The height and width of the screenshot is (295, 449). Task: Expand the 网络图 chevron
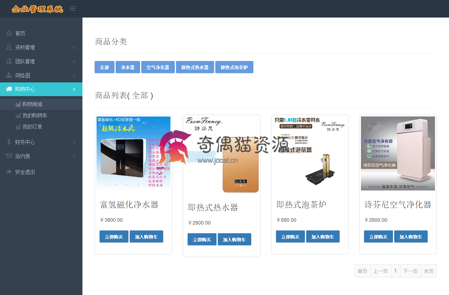click(x=74, y=75)
